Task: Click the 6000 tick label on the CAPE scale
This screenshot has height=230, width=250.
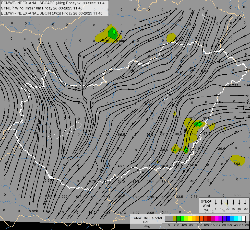Action: 246,225
